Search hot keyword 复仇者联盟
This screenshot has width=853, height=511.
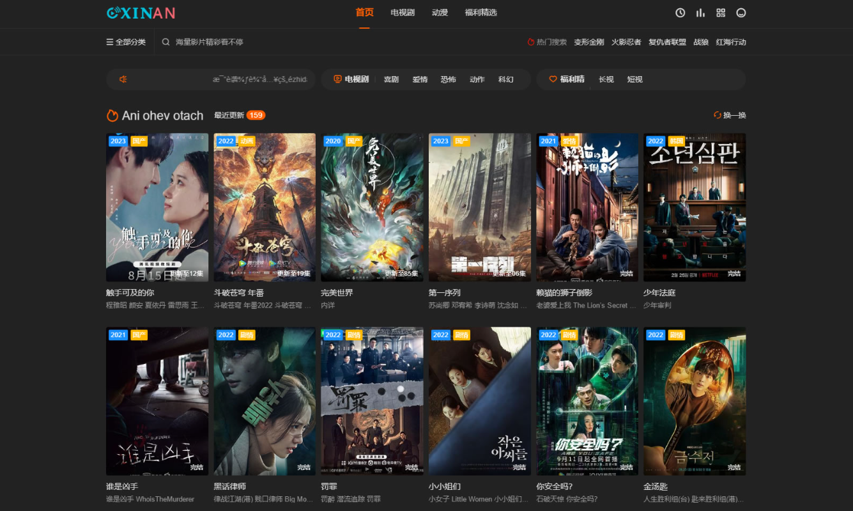click(x=667, y=42)
